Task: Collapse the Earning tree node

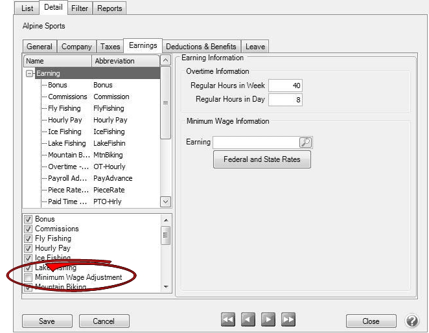Action: (x=30, y=74)
